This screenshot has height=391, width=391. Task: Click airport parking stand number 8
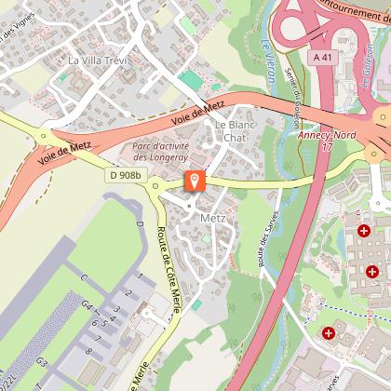pyautogui.click(x=88, y=351)
